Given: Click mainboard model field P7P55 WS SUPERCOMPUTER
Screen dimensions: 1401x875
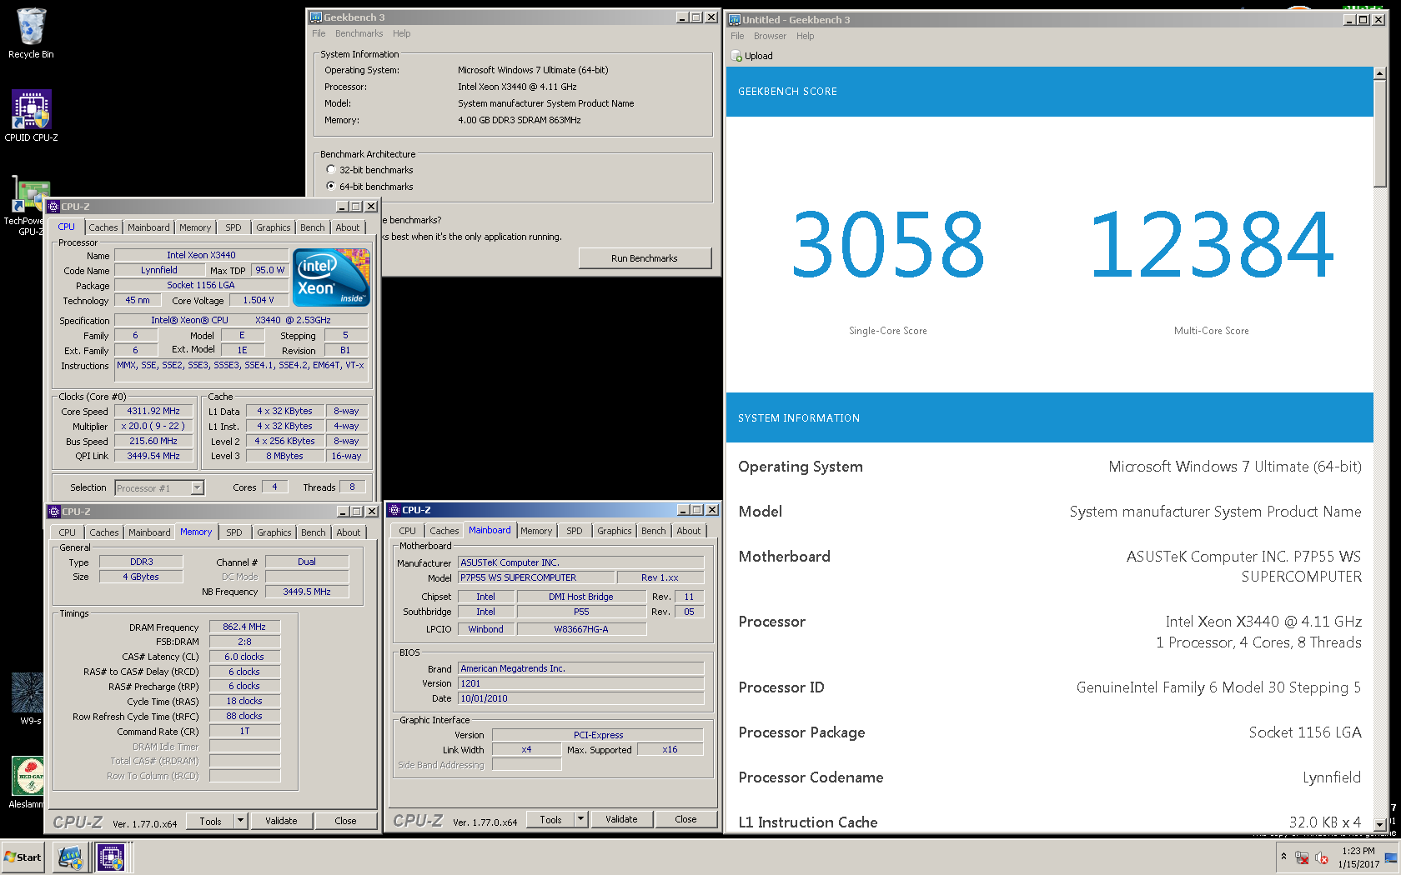Looking at the screenshot, I should 535,577.
